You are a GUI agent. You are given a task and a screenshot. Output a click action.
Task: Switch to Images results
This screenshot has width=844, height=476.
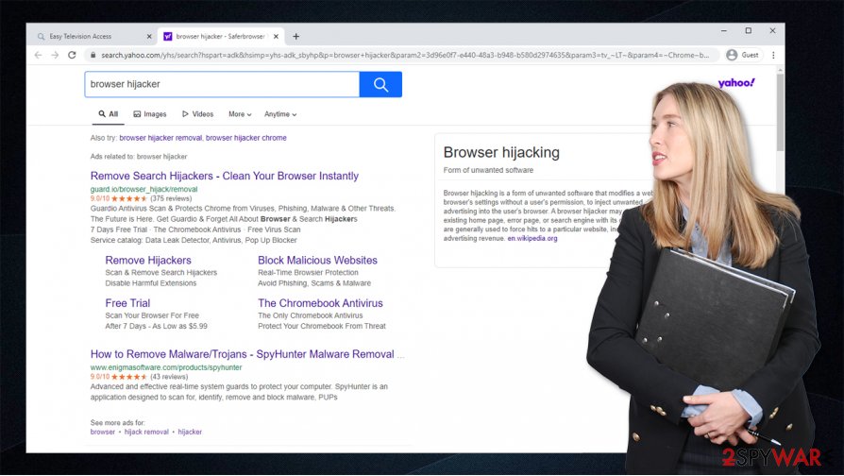coord(150,114)
